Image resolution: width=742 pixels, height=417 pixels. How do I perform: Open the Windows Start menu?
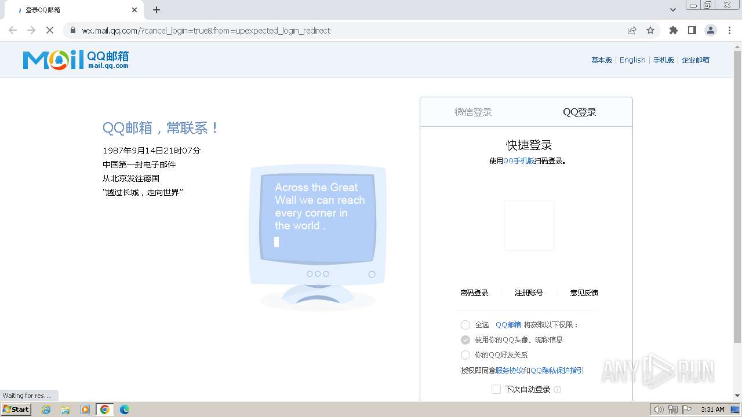point(16,409)
